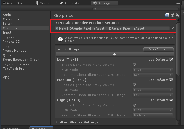The image size is (184, 129).
Task: Click the Scriptable Render Pipeline asset field
Action: [112, 28]
